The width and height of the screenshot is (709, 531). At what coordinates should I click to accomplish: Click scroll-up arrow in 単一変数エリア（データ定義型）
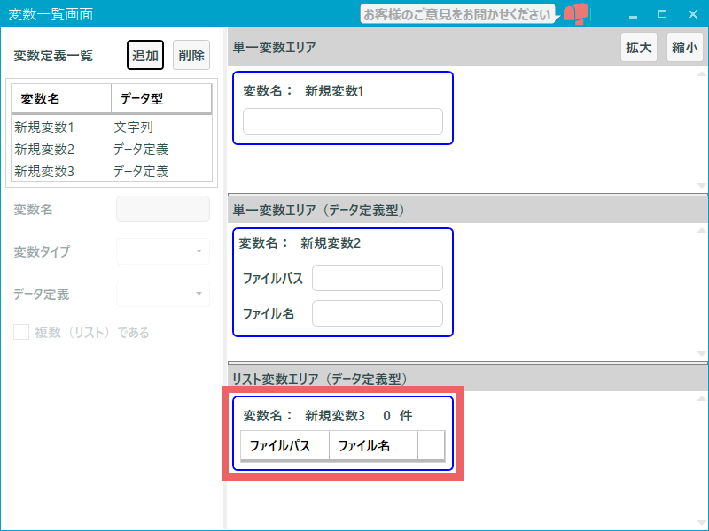[x=701, y=230]
